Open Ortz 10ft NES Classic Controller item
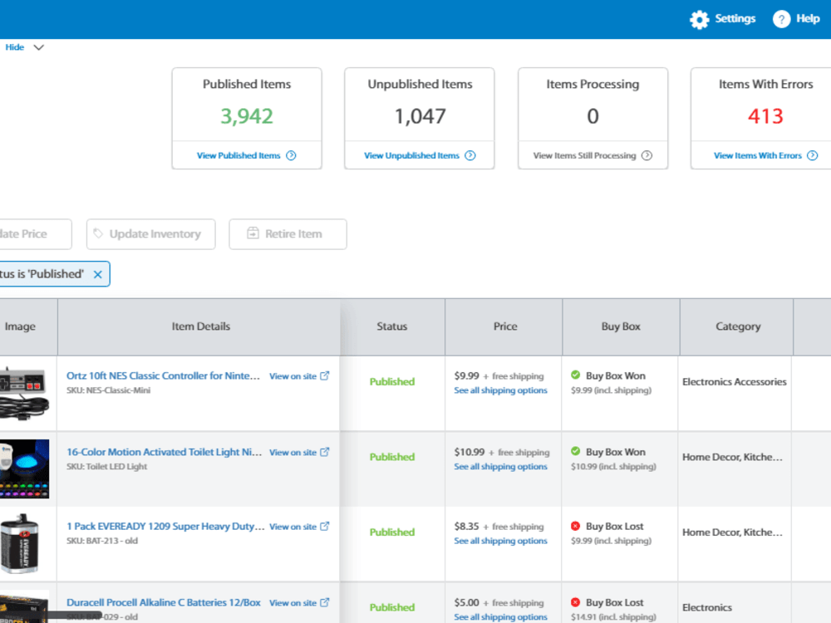The image size is (831, 623). pyautogui.click(x=163, y=375)
